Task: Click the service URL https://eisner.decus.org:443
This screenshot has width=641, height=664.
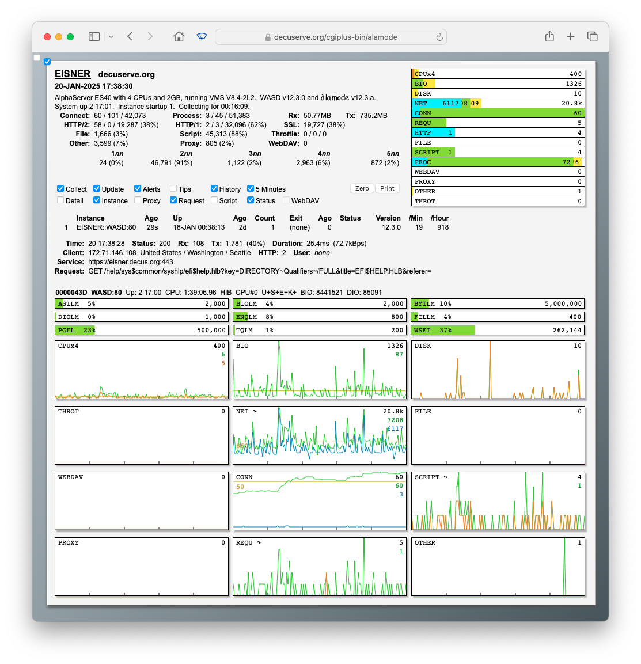Action: point(130,261)
